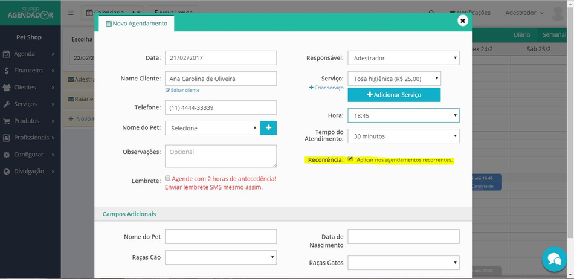This screenshot has height=279, width=574.
Task: Open Notificações in the top bar
Action: pos(469,13)
